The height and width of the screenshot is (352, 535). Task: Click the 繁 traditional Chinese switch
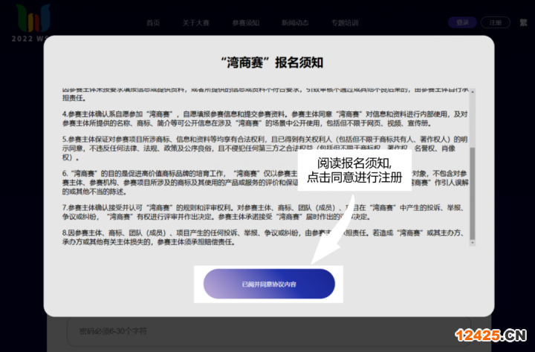pyautogui.click(x=523, y=23)
